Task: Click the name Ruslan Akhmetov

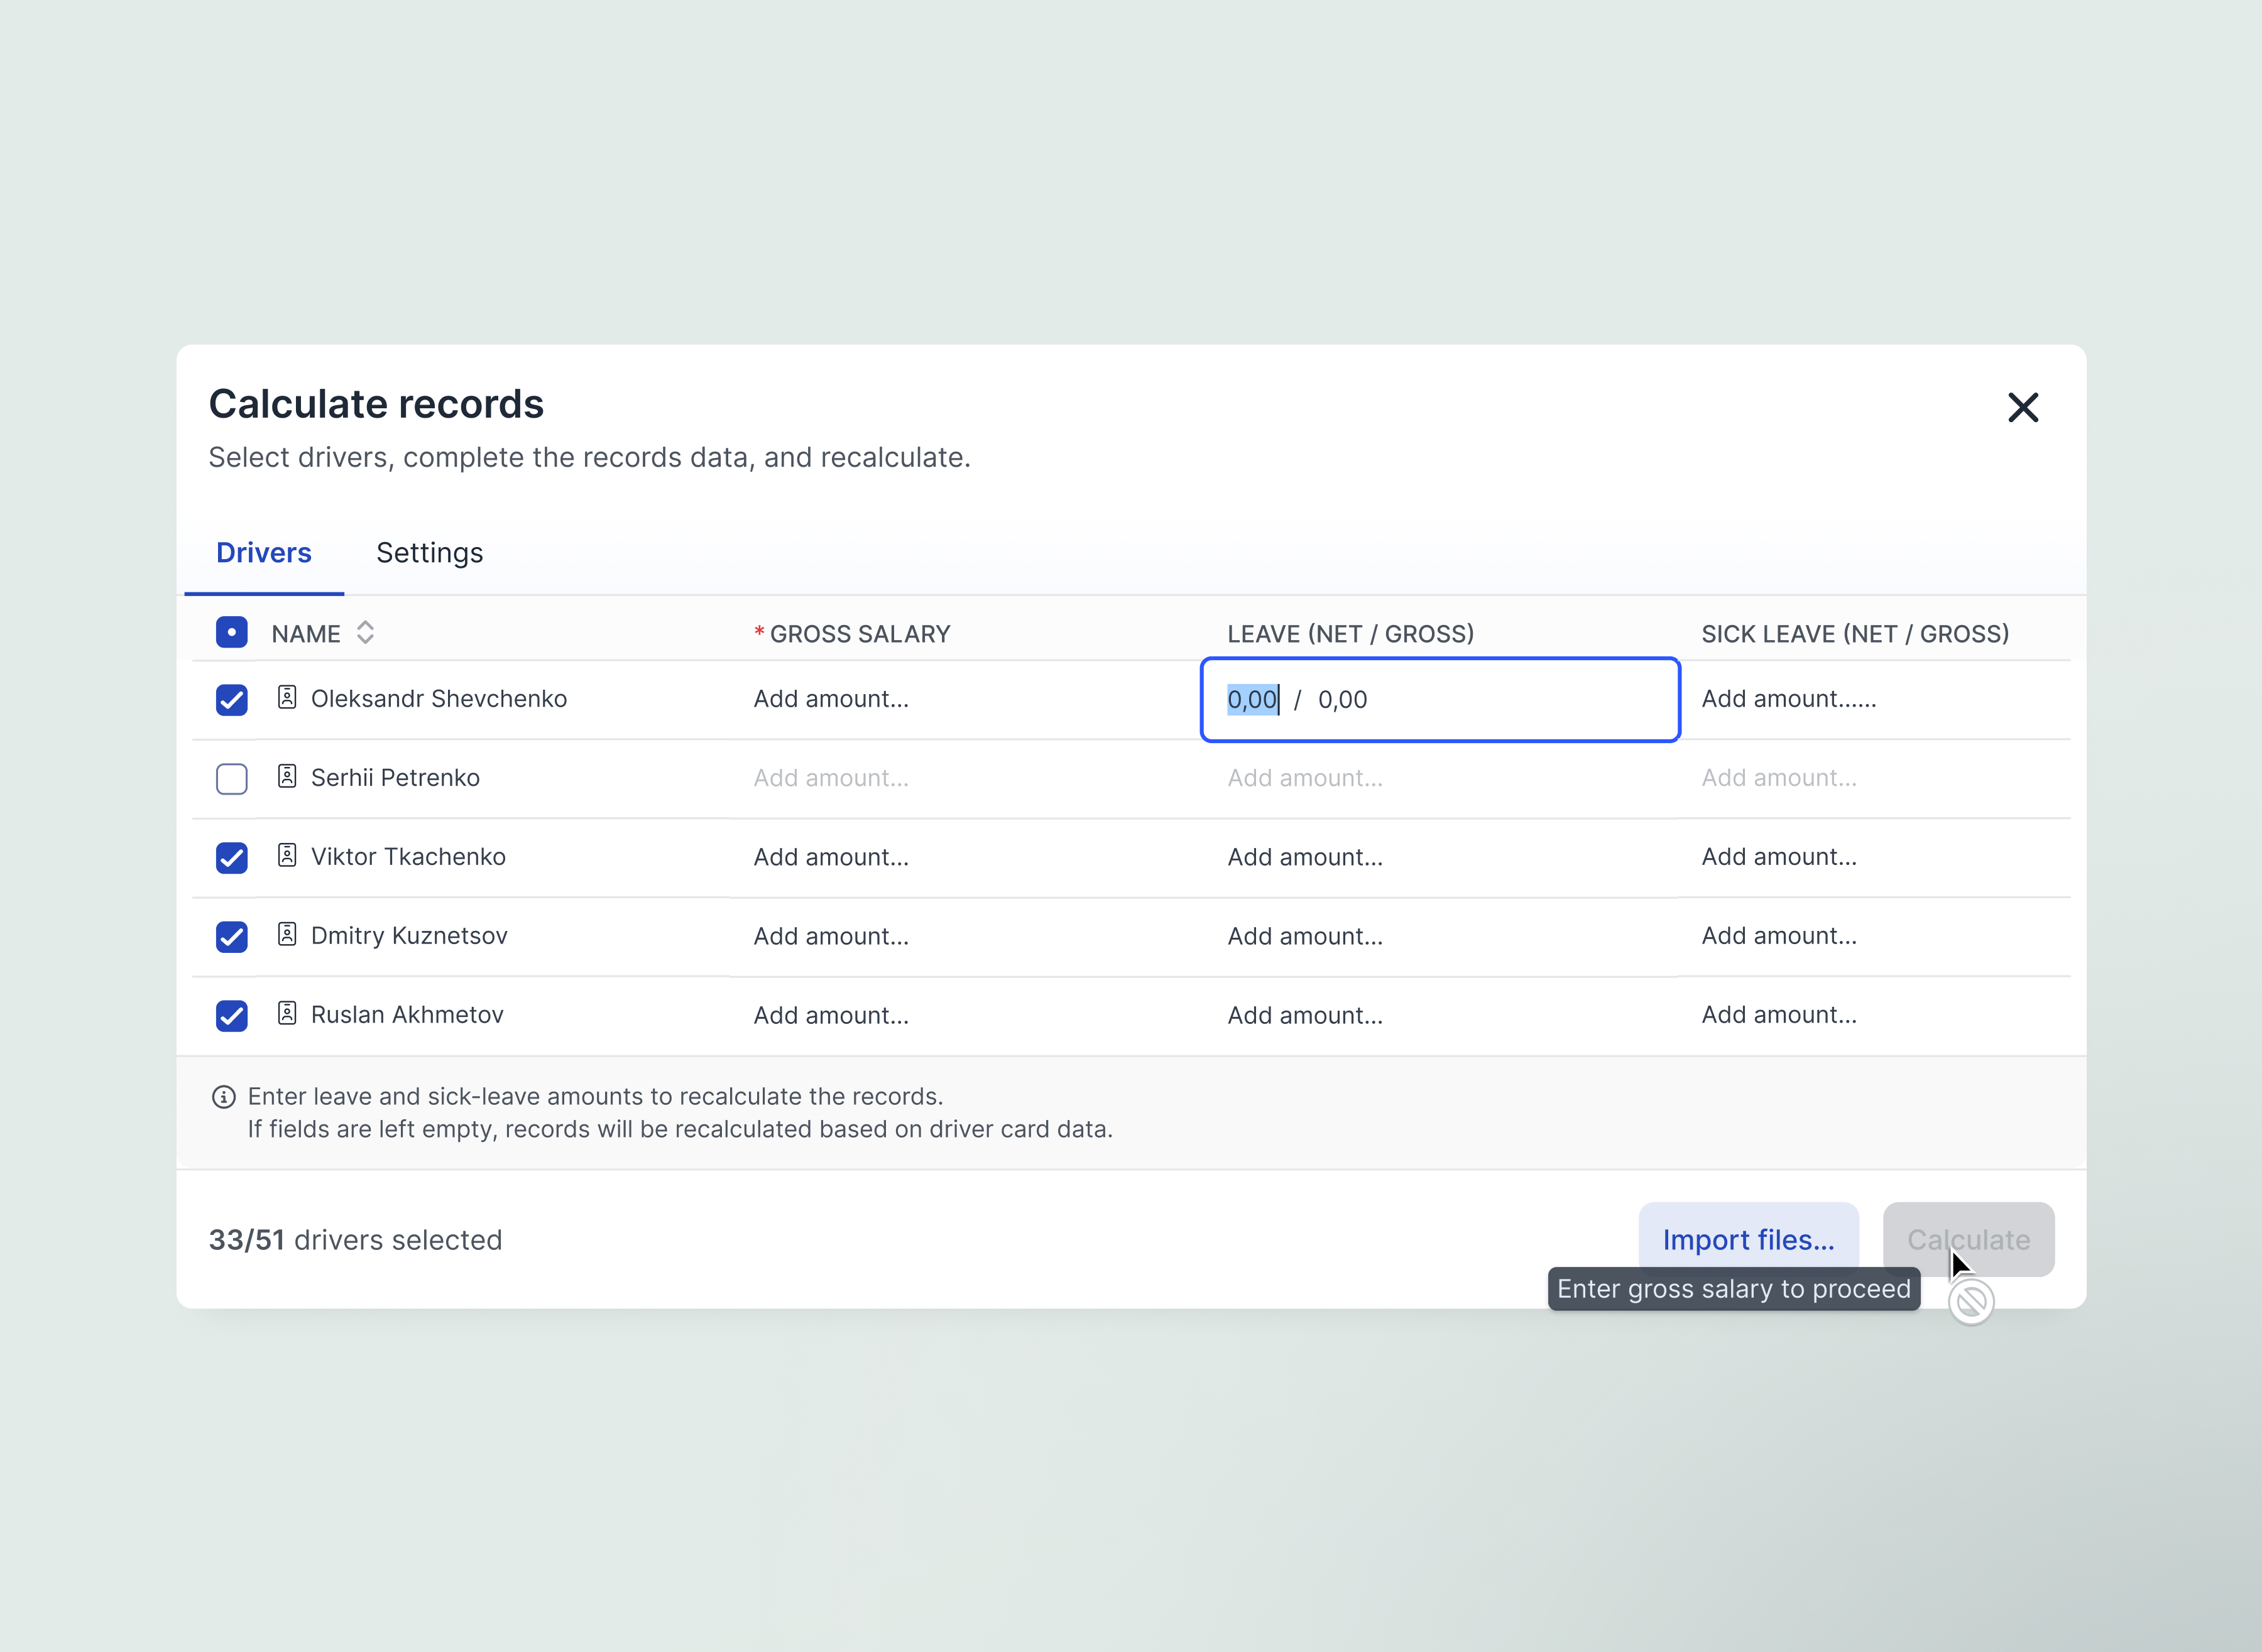Action: 407,1015
